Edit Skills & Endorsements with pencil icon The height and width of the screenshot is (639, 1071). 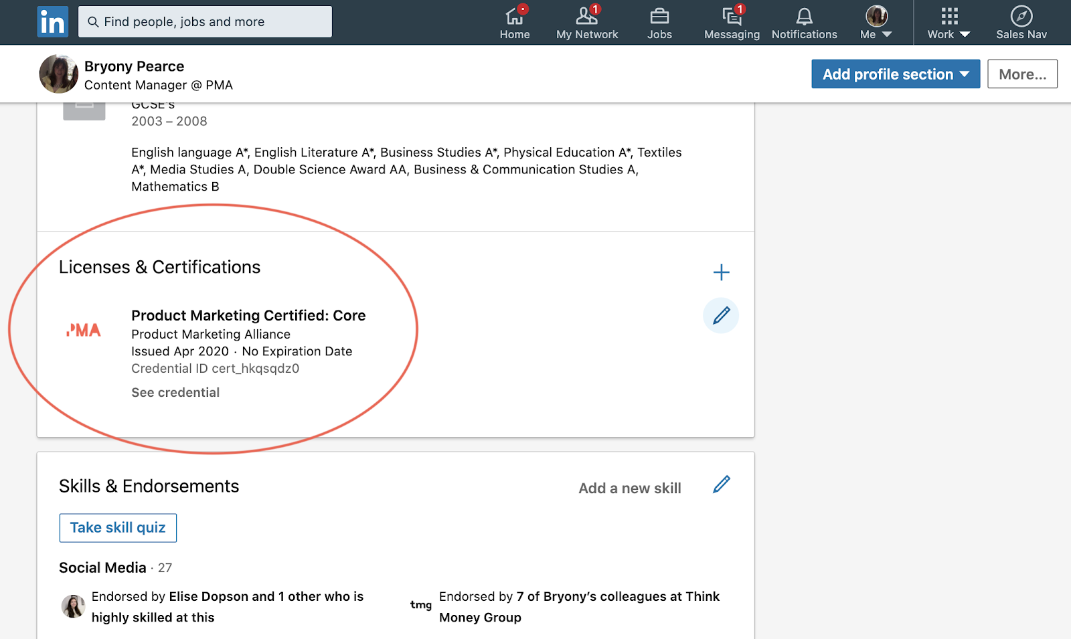(722, 484)
